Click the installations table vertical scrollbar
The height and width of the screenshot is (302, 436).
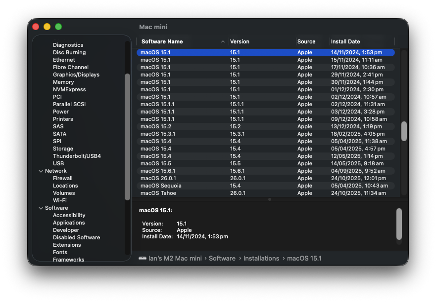tap(404, 131)
